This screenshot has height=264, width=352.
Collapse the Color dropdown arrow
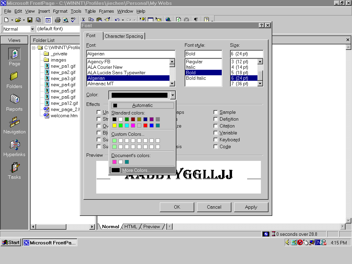tap(173, 95)
